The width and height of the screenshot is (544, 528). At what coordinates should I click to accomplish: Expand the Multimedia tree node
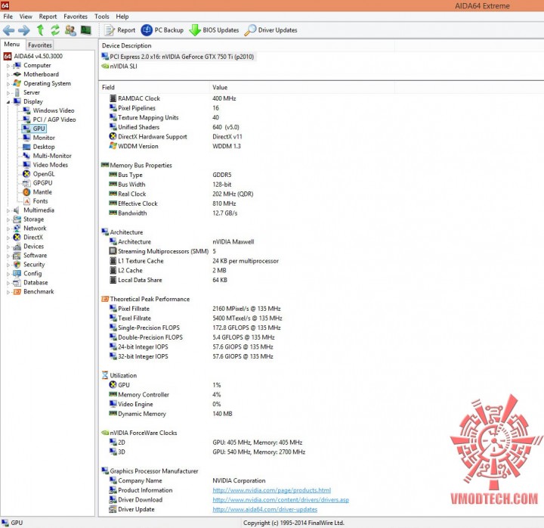click(x=8, y=210)
